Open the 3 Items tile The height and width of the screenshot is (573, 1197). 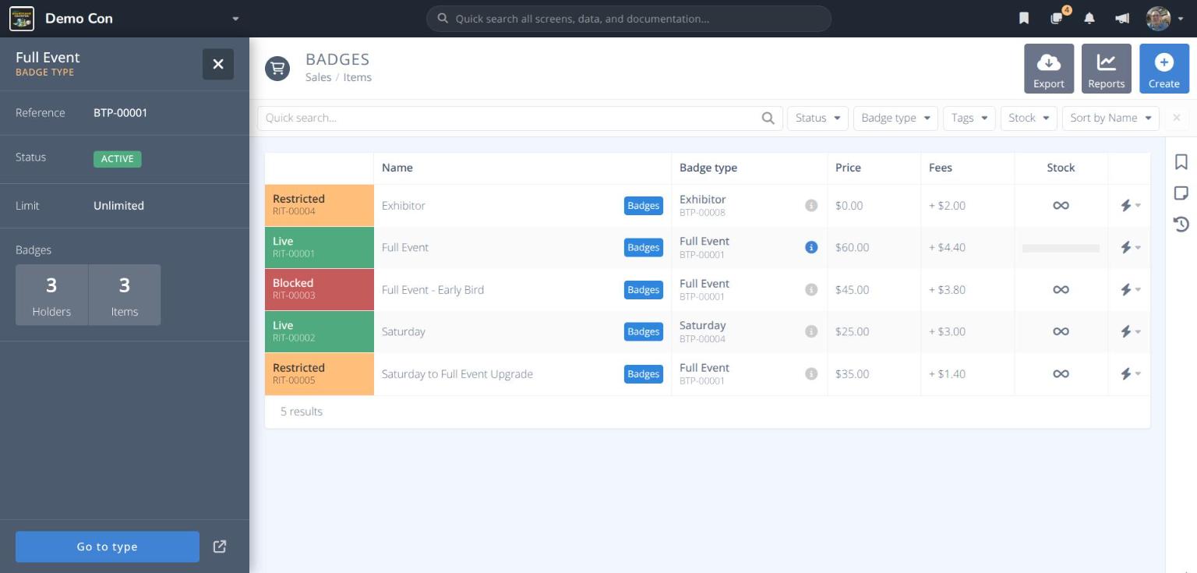[125, 295]
